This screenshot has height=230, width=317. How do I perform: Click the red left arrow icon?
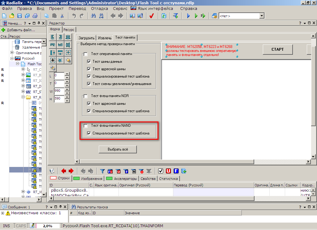(64, 171)
